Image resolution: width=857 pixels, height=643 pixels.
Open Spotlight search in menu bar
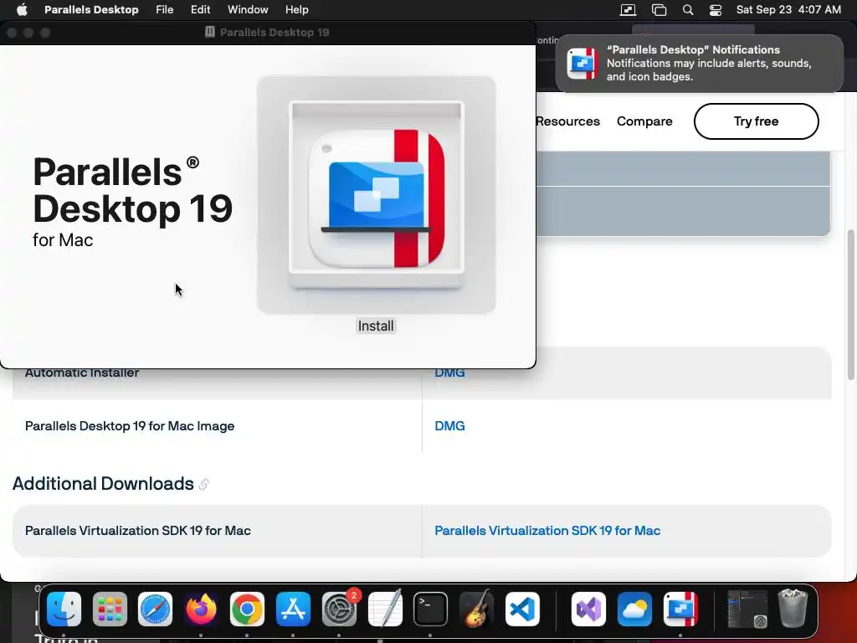click(x=688, y=10)
